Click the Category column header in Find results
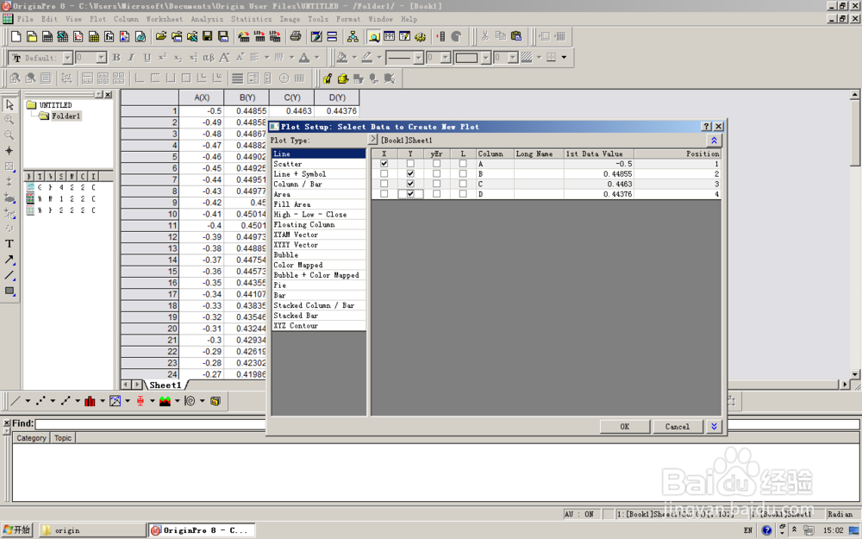Screen dimensions: 862x539 click(x=31, y=438)
